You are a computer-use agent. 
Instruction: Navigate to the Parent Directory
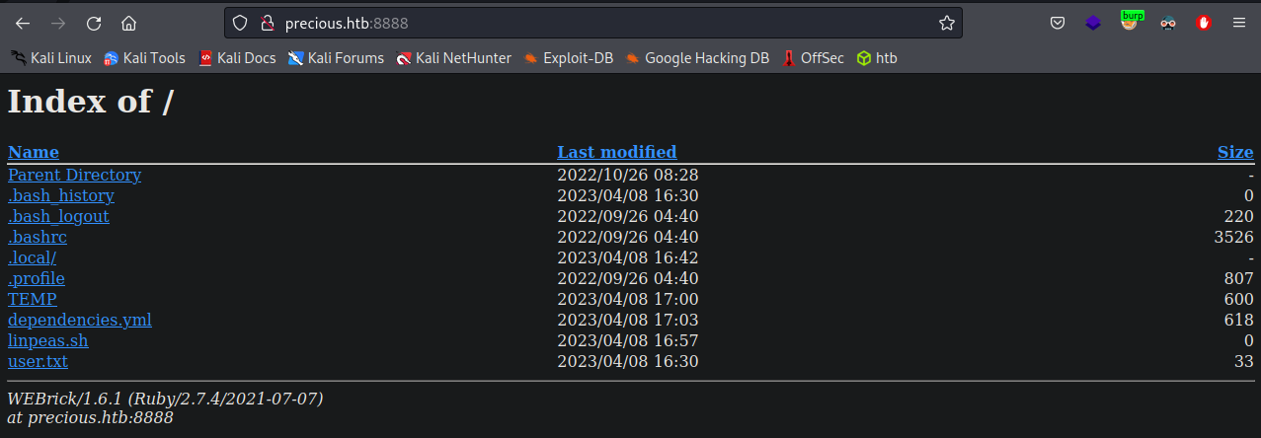(74, 176)
